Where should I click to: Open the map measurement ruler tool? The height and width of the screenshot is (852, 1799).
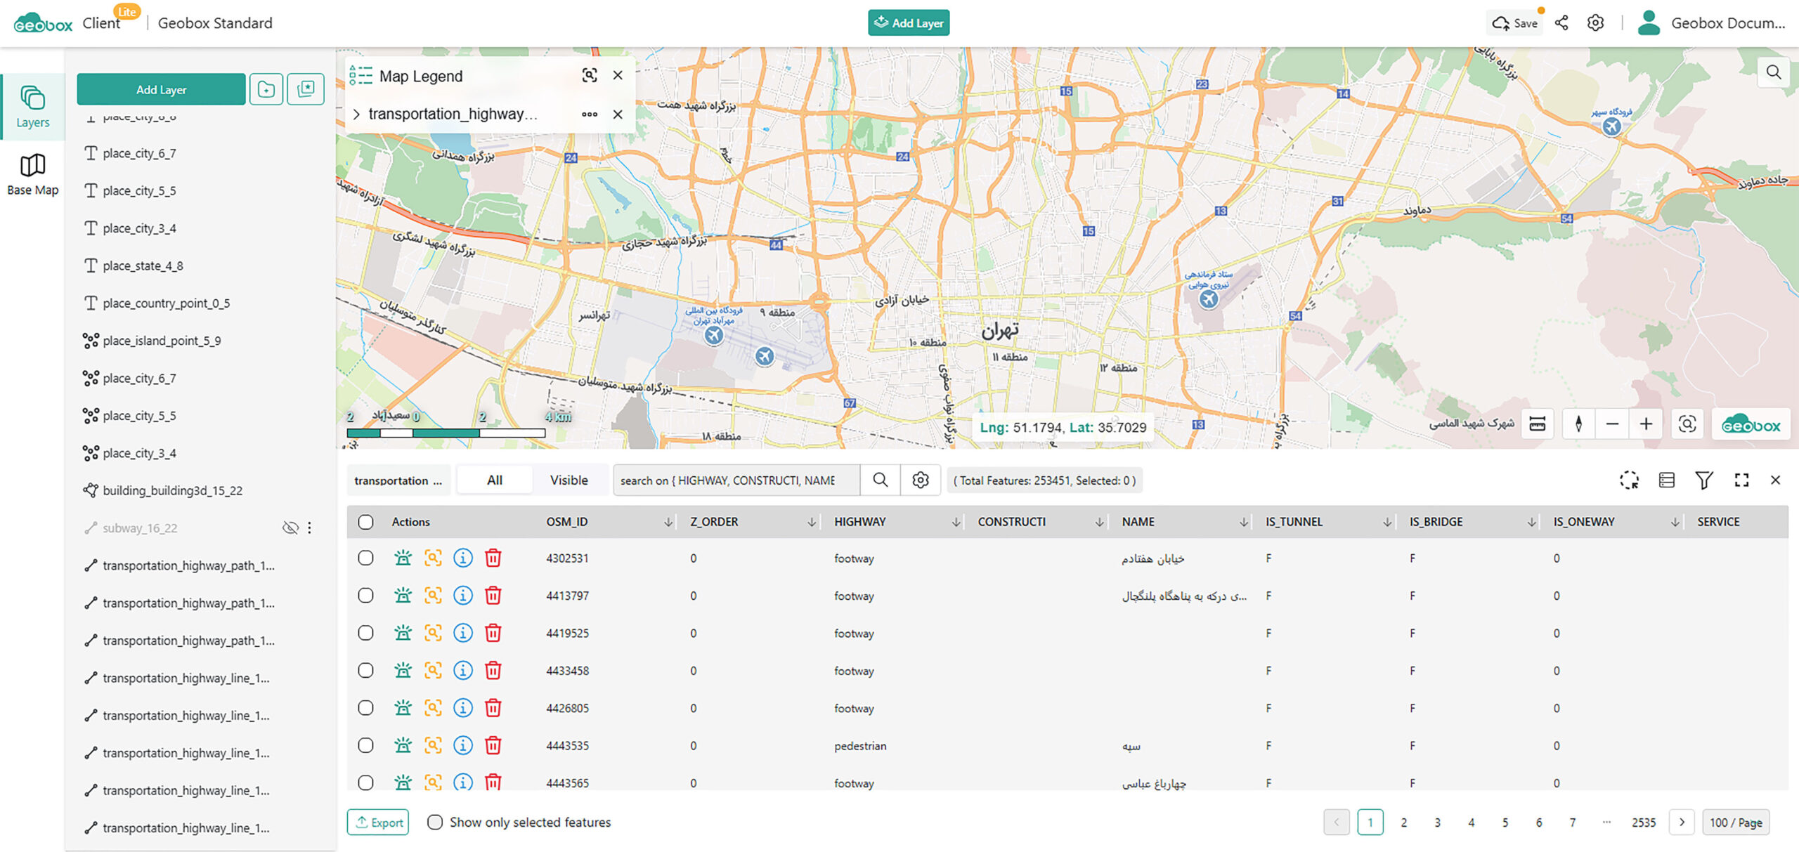click(x=1537, y=424)
